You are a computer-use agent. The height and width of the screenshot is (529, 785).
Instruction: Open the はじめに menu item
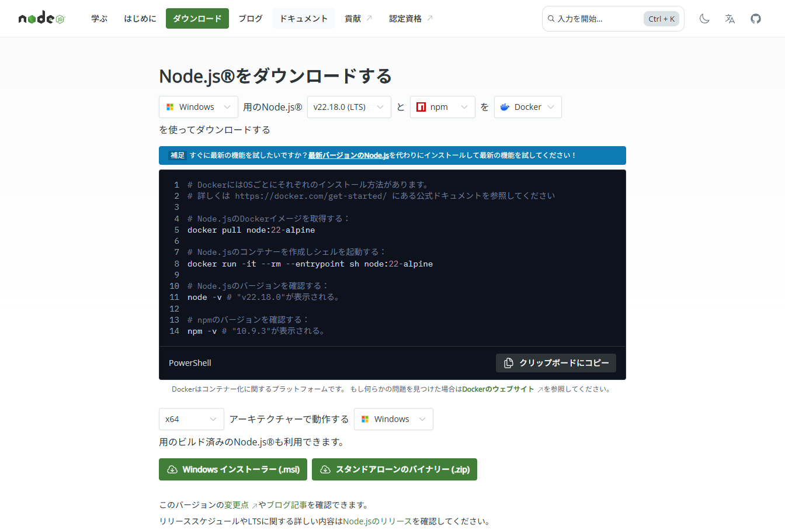(x=140, y=19)
